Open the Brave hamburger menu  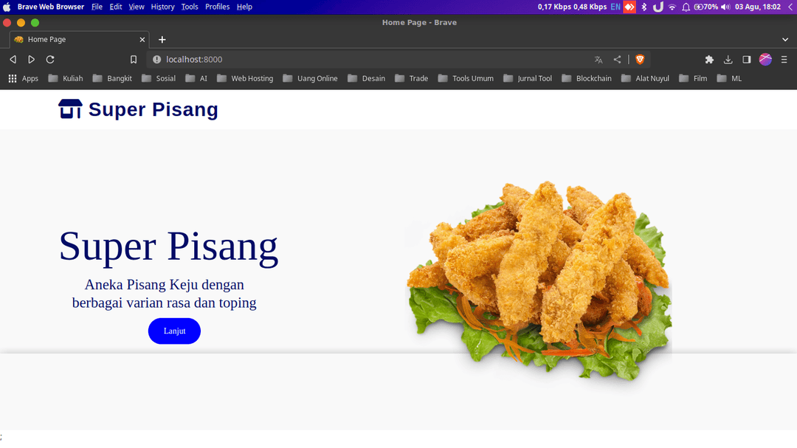point(784,60)
